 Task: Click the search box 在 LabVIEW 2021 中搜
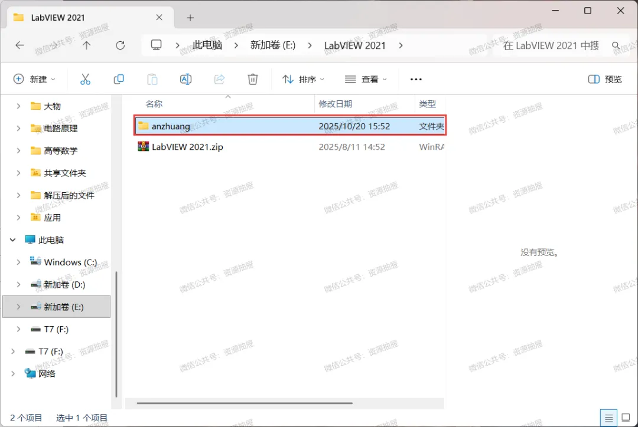[551, 45]
